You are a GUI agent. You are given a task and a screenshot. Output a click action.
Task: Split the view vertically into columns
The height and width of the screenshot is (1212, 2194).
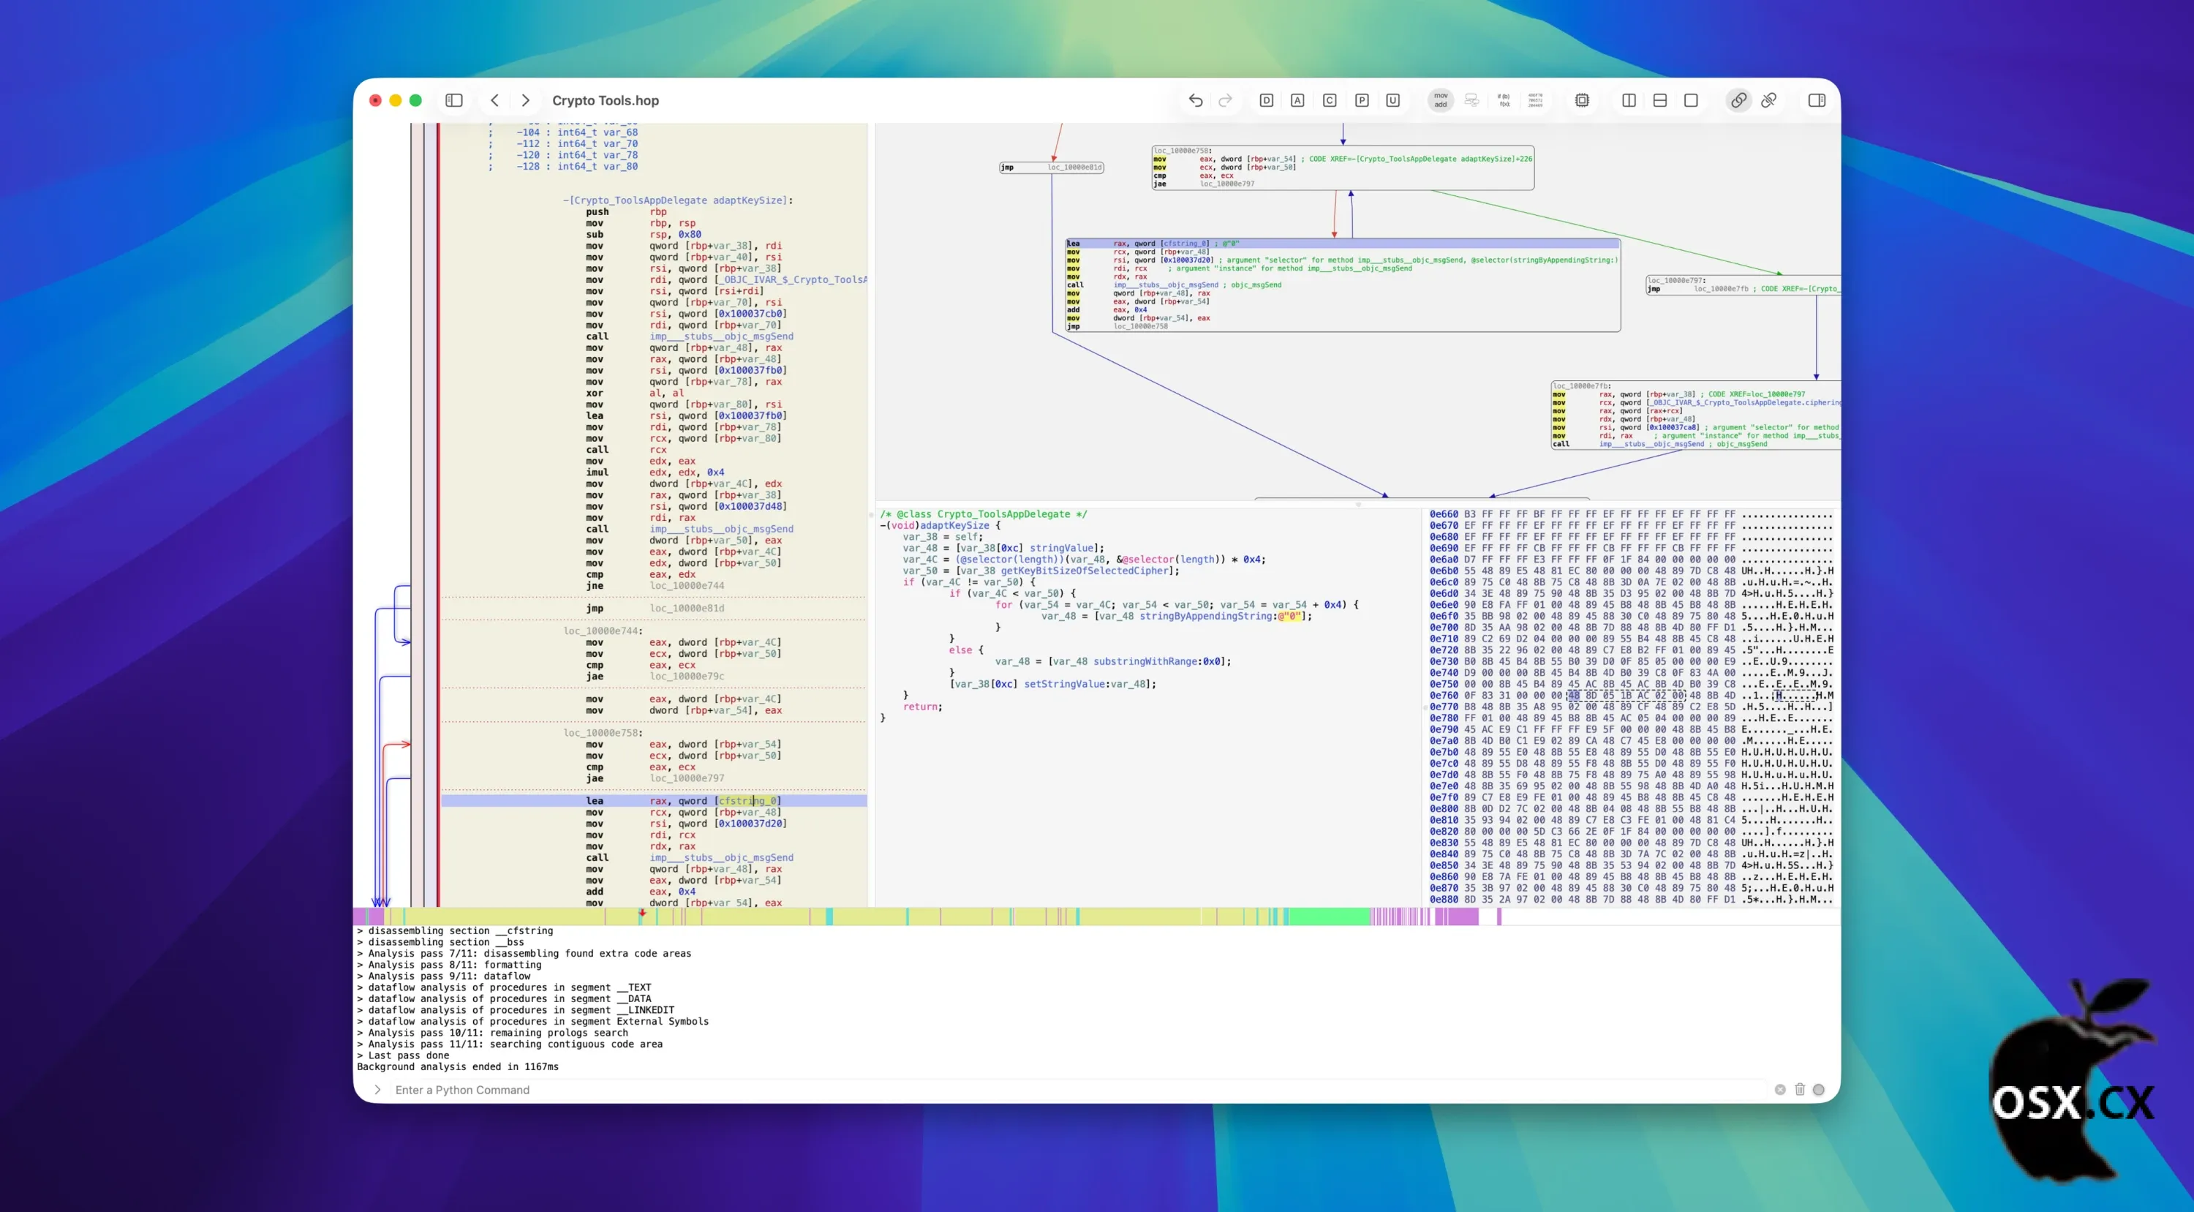(x=1629, y=100)
